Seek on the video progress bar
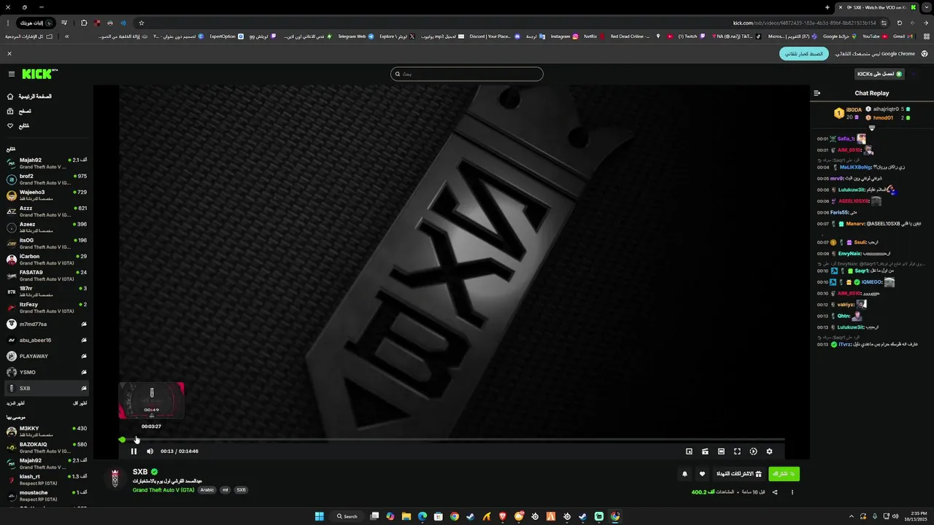 452,440
